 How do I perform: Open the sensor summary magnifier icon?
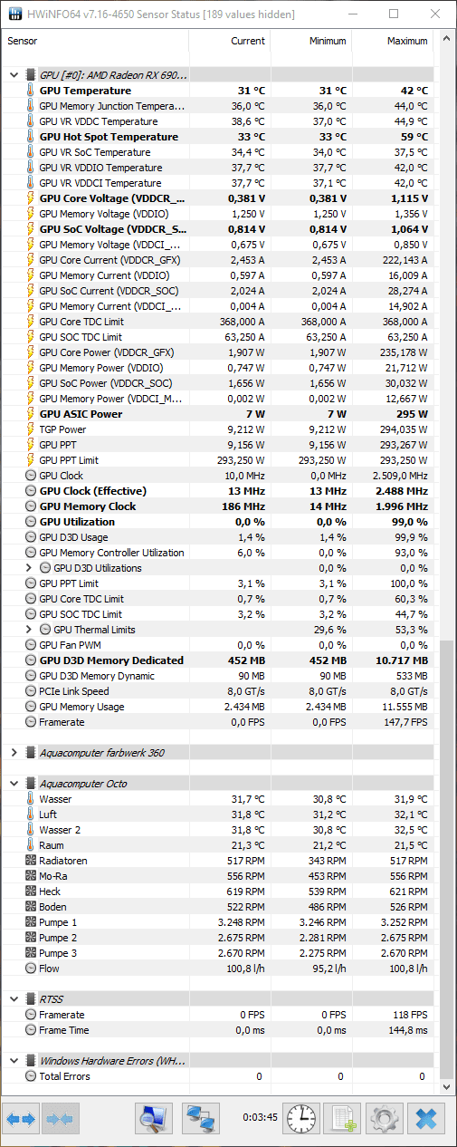click(154, 1119)
